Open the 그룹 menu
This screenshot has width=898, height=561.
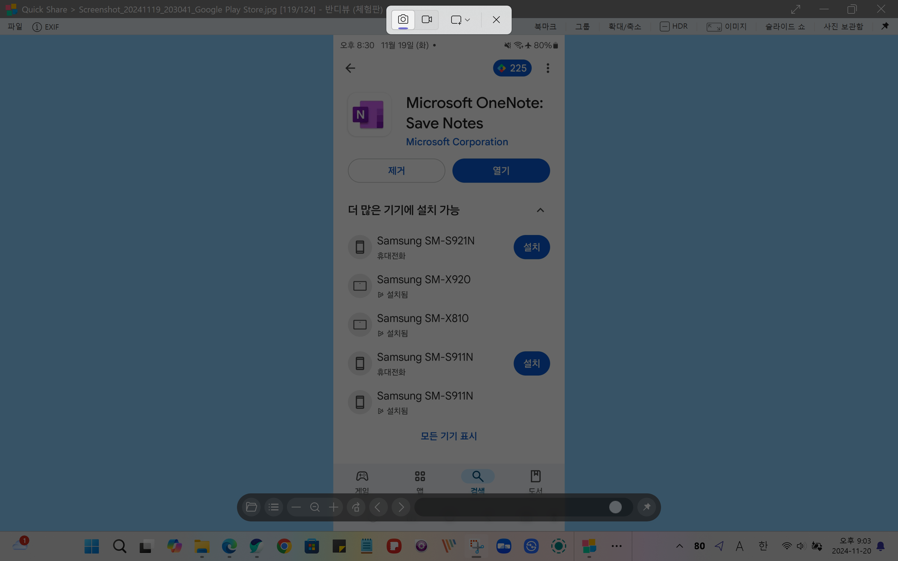point(582,27)
